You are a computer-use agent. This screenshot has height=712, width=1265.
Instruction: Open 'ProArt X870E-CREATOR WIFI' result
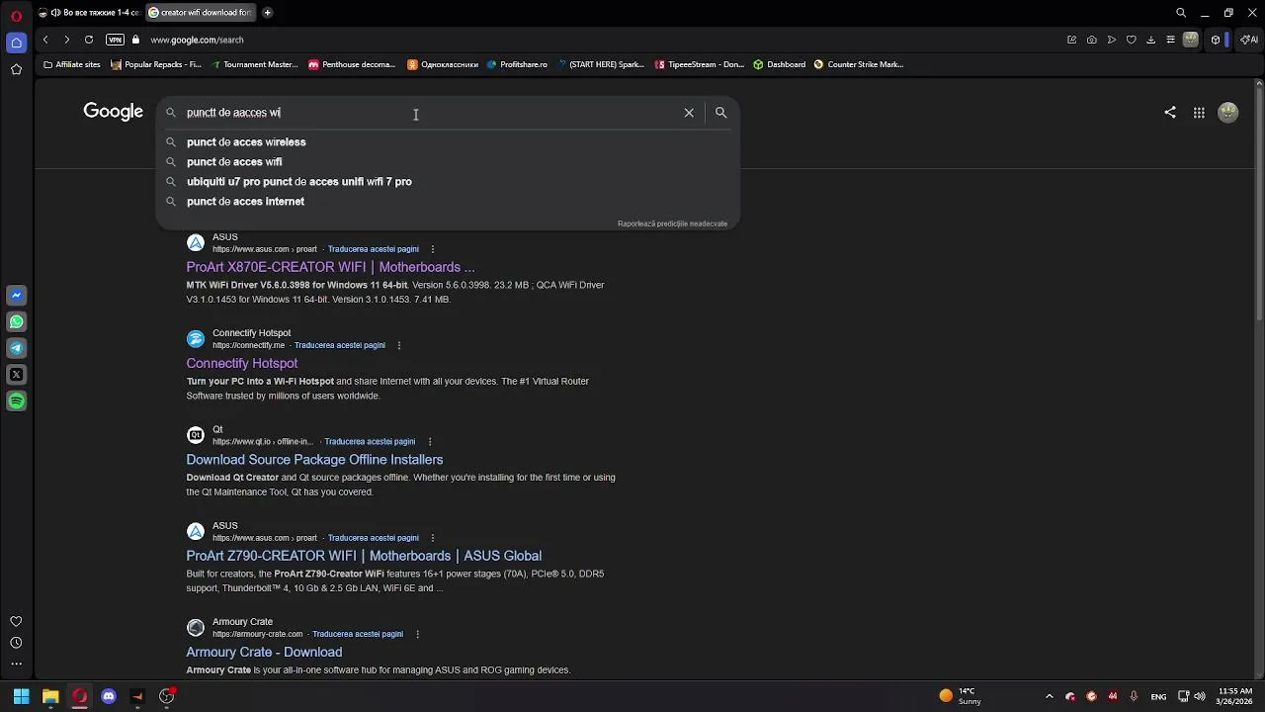pyautogui.click(x=330, y=267)
